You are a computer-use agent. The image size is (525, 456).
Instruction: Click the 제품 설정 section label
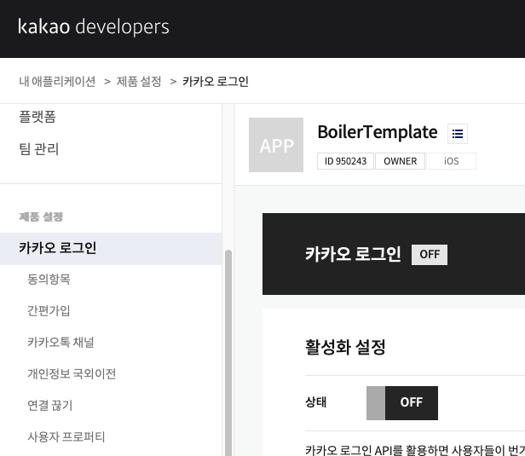tap(41, 216)
